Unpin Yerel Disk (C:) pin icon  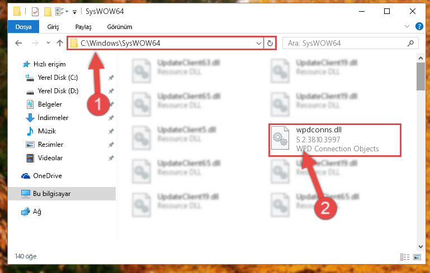coord(111,78)
